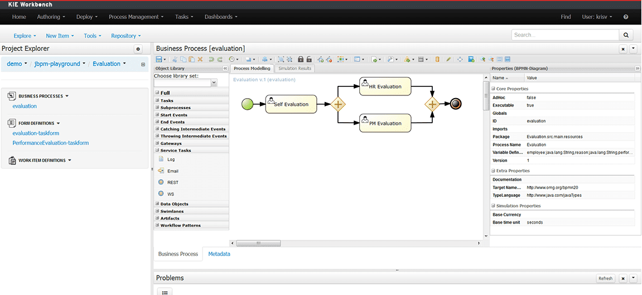
Task: Open the evaluation business process link
Action: (25, 106)
